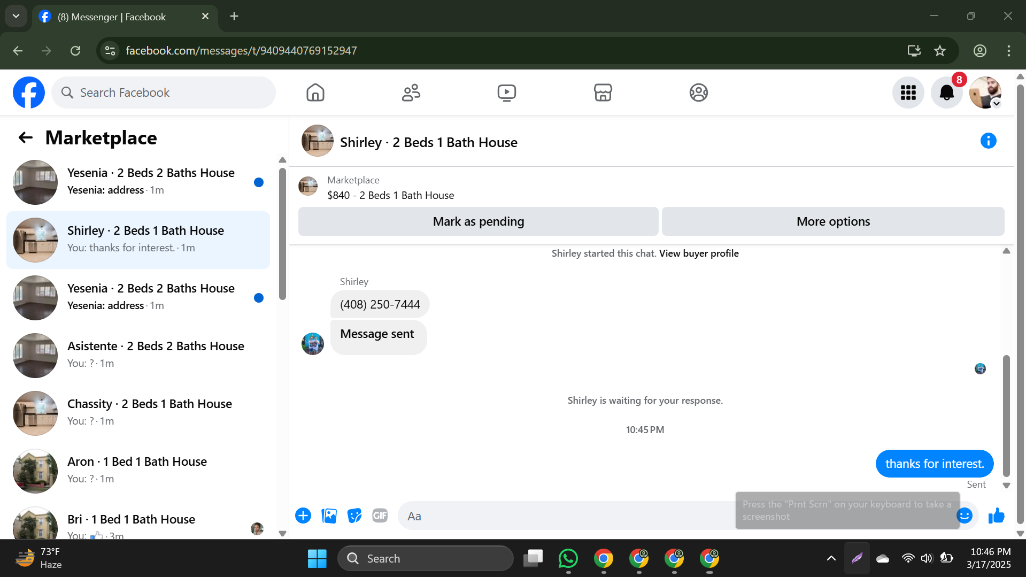Open the Marketplace store icon in top navigation
Viewport: 1026px width, 577px height.
tap(603, 93)
